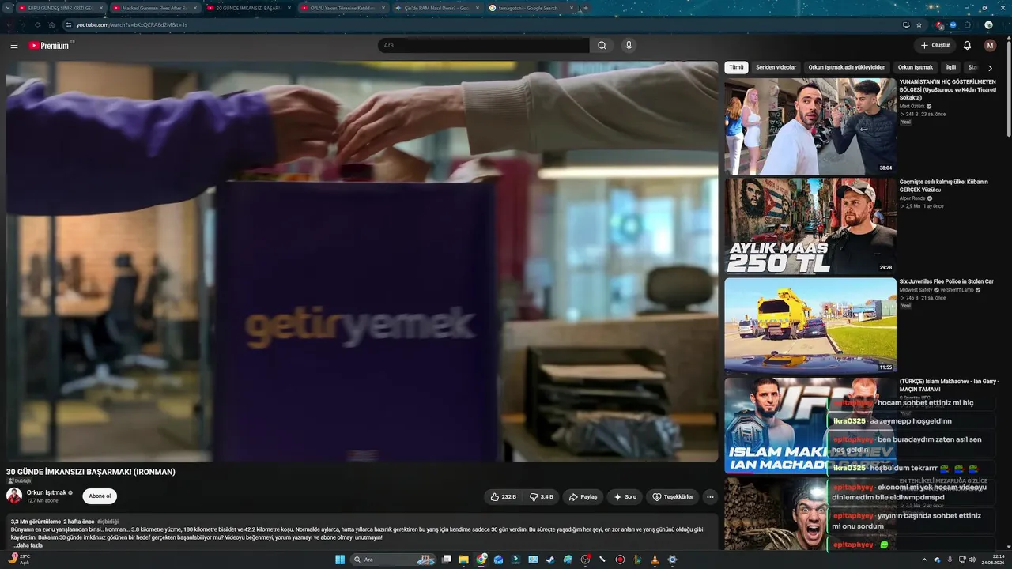
Task: Open 'Six Juveniles Flee Police in Stolen Car' title
Action: point(946,281)
